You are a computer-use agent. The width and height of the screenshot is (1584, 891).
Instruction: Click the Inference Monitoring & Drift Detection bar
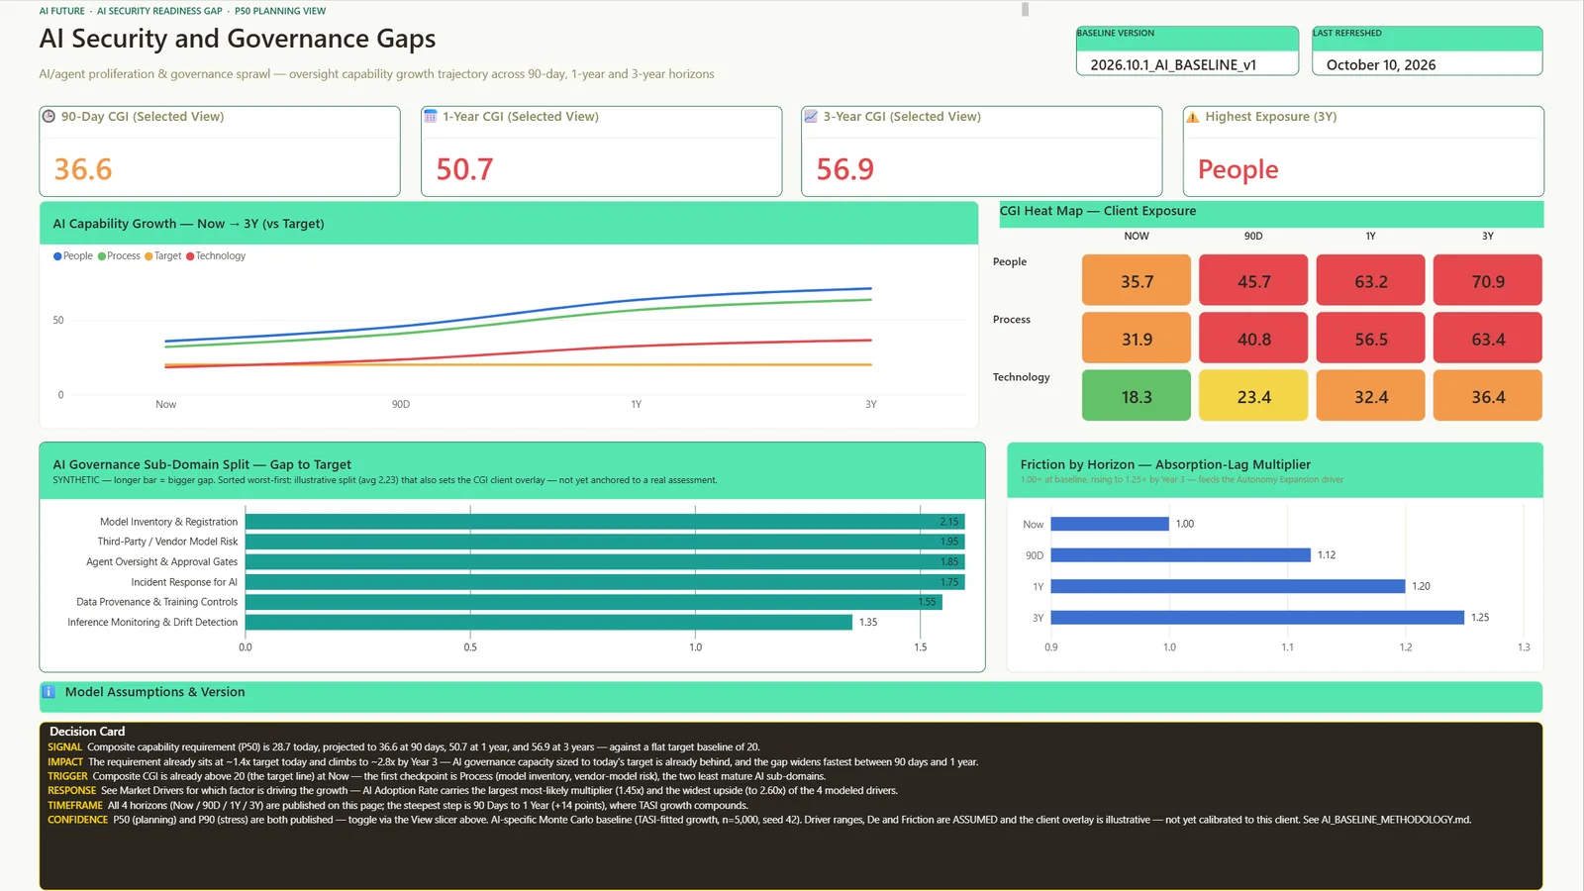(x=548, y=622)
